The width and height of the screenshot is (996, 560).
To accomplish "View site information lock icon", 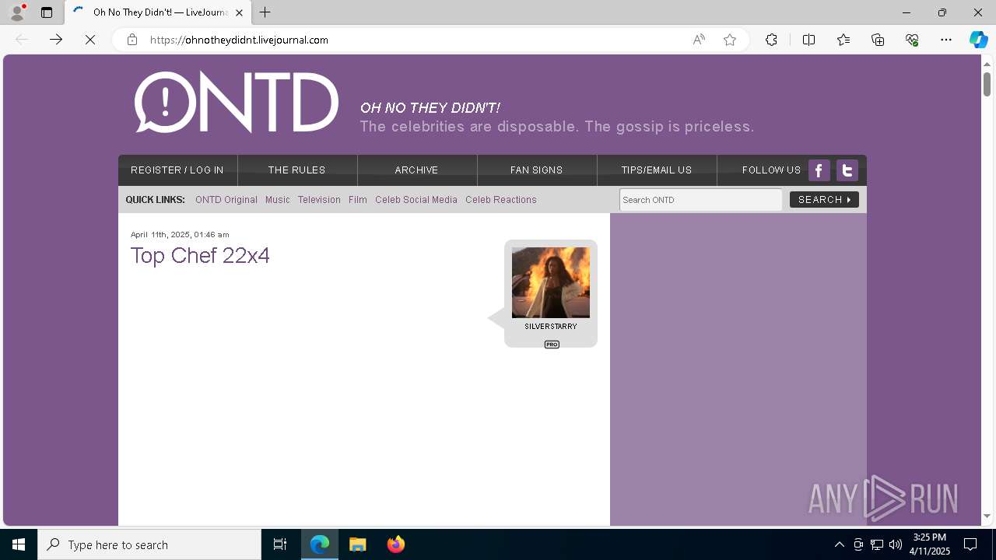I will tap(132, 40).
